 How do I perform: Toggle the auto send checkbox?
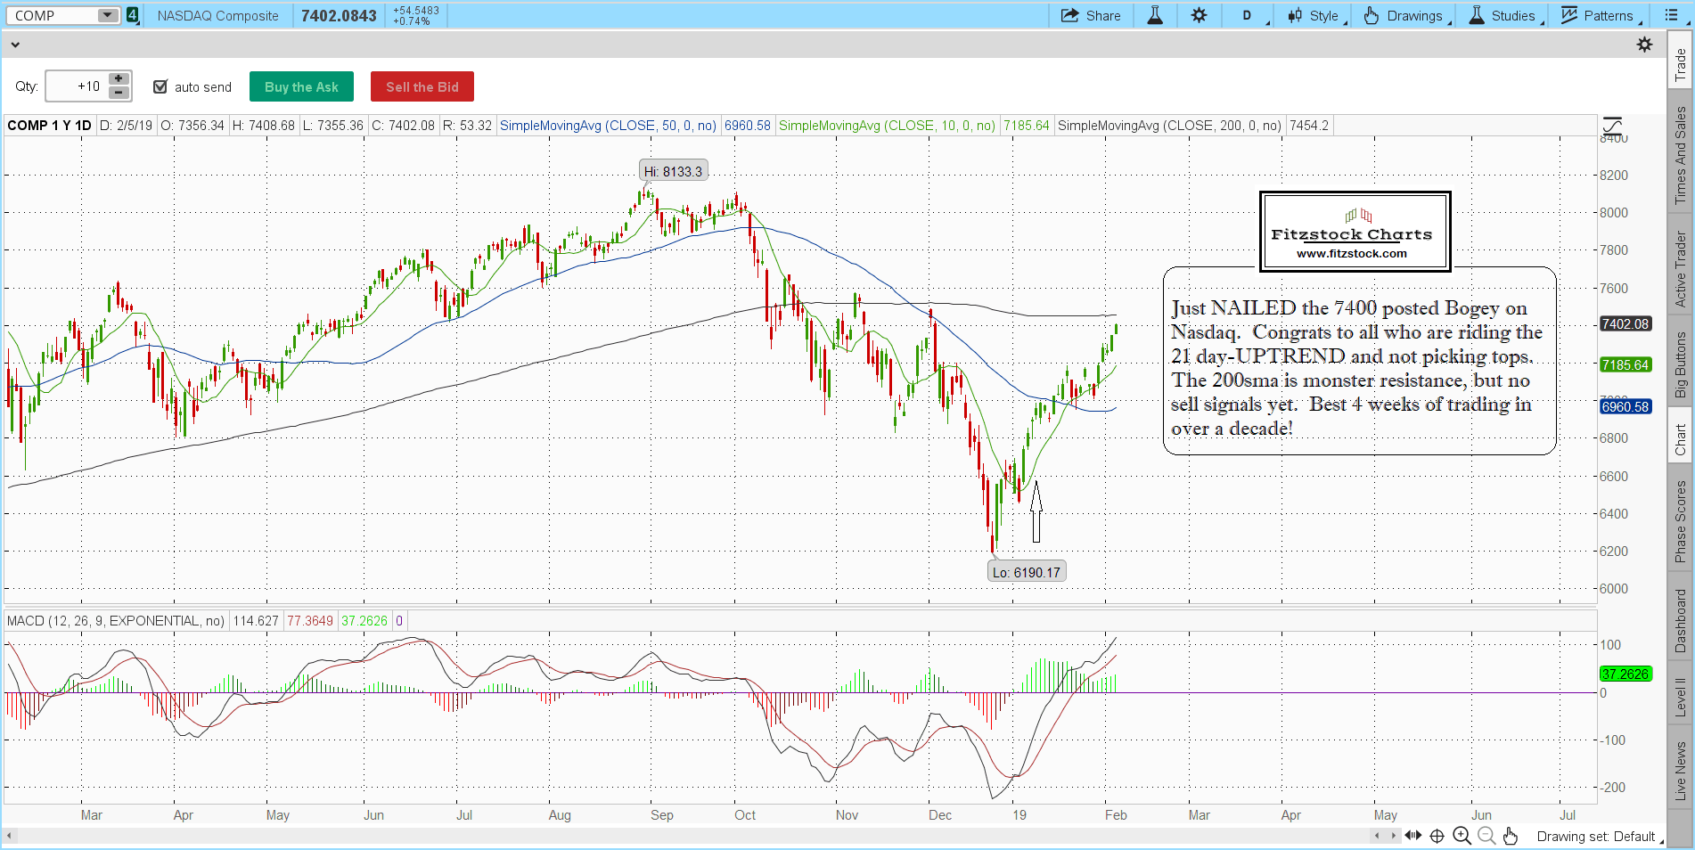click(160, 86)
